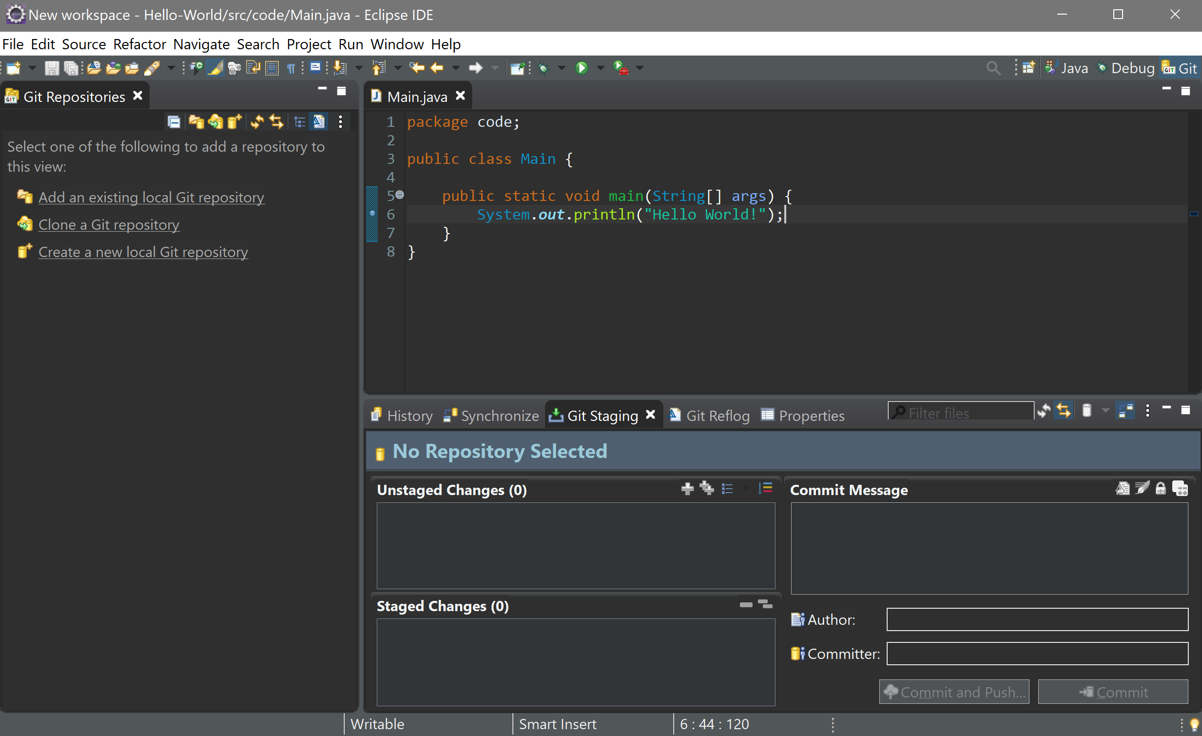Click the Search flashlight toolbar icon
1202x736 pixels.
pyautogui.click(x=152, y=68)
